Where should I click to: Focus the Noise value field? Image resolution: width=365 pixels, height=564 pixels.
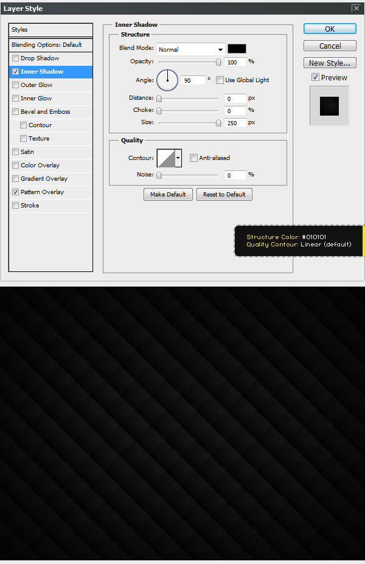click(x=235, y=175)
